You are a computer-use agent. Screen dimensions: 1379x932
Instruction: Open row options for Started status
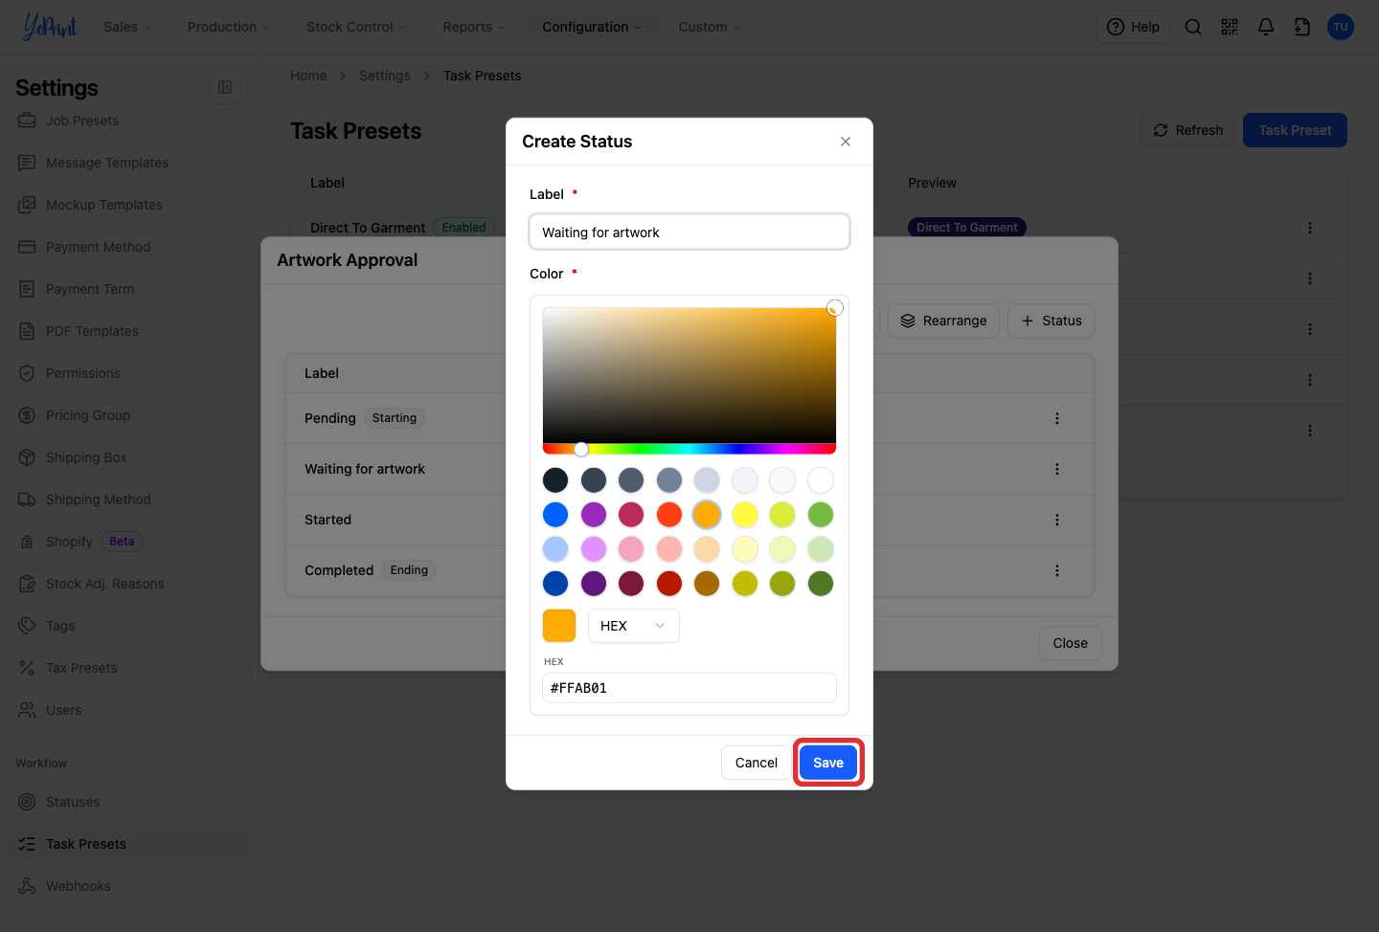click(1057, 520)
